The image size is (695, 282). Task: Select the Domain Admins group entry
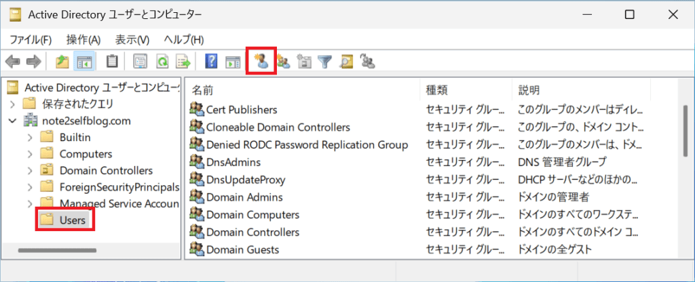(x=244, y=197)
